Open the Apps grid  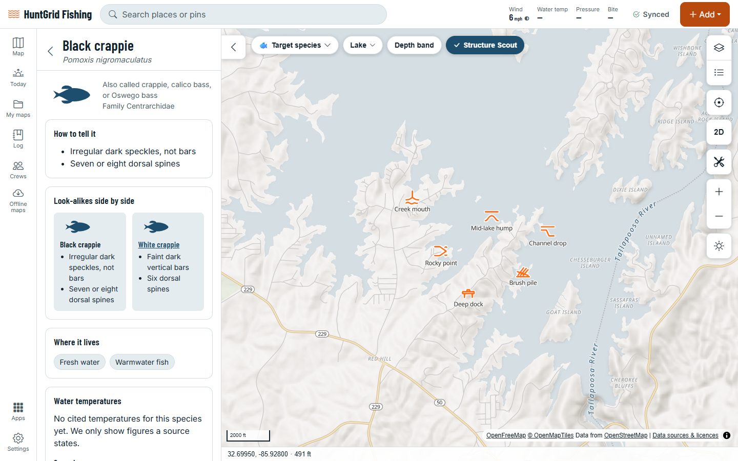coord(18,411)
